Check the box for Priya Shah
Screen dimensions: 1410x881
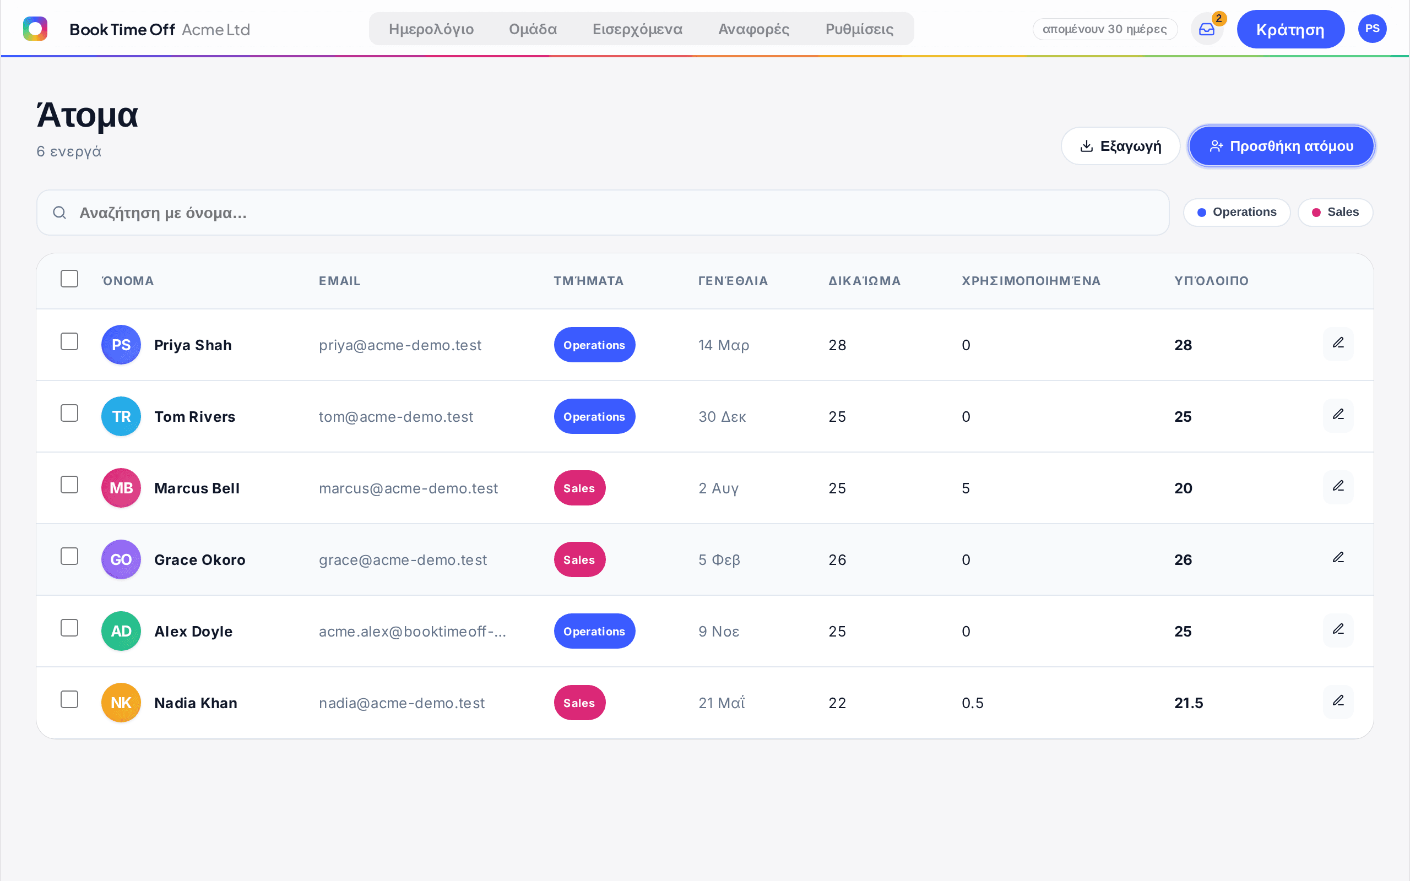(69, 341)
